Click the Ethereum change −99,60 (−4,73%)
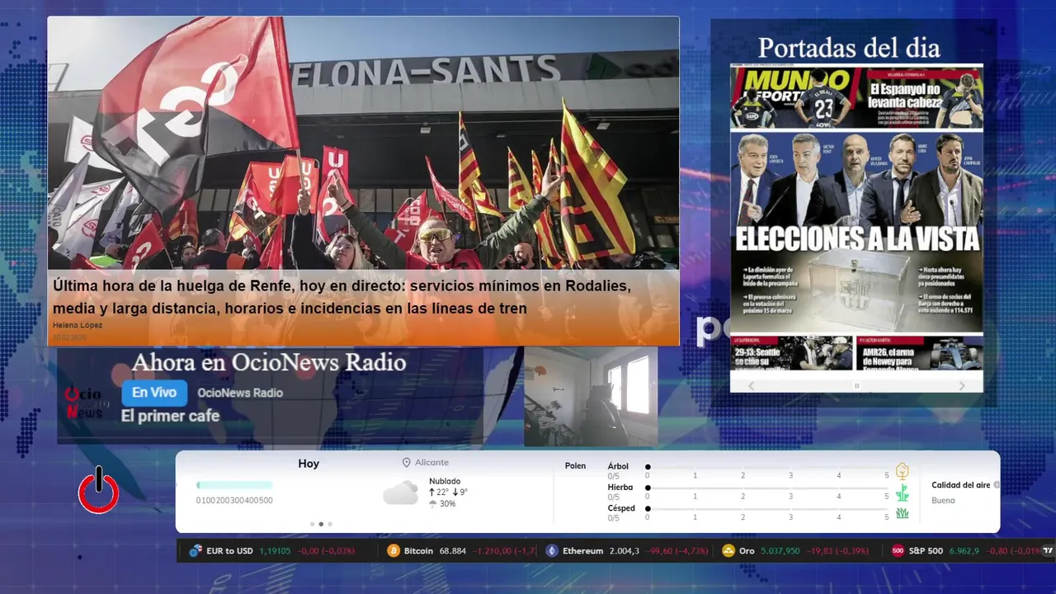The height and width of the screenshot is (594, 1056). tap(677, 551)
